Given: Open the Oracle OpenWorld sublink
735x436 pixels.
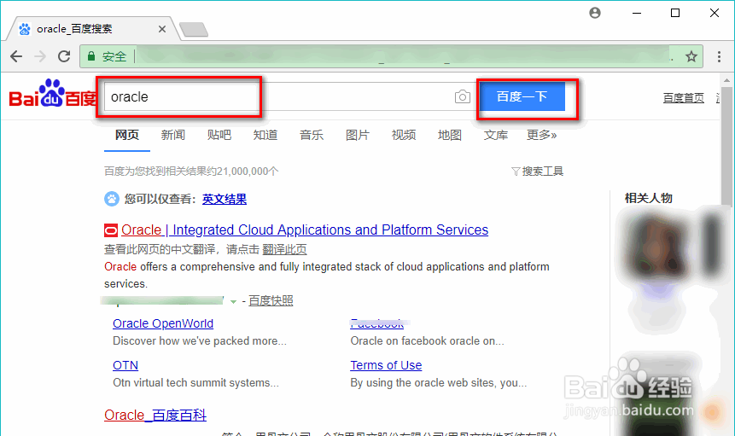Looking at the screenshot, I should pos(163,323).
